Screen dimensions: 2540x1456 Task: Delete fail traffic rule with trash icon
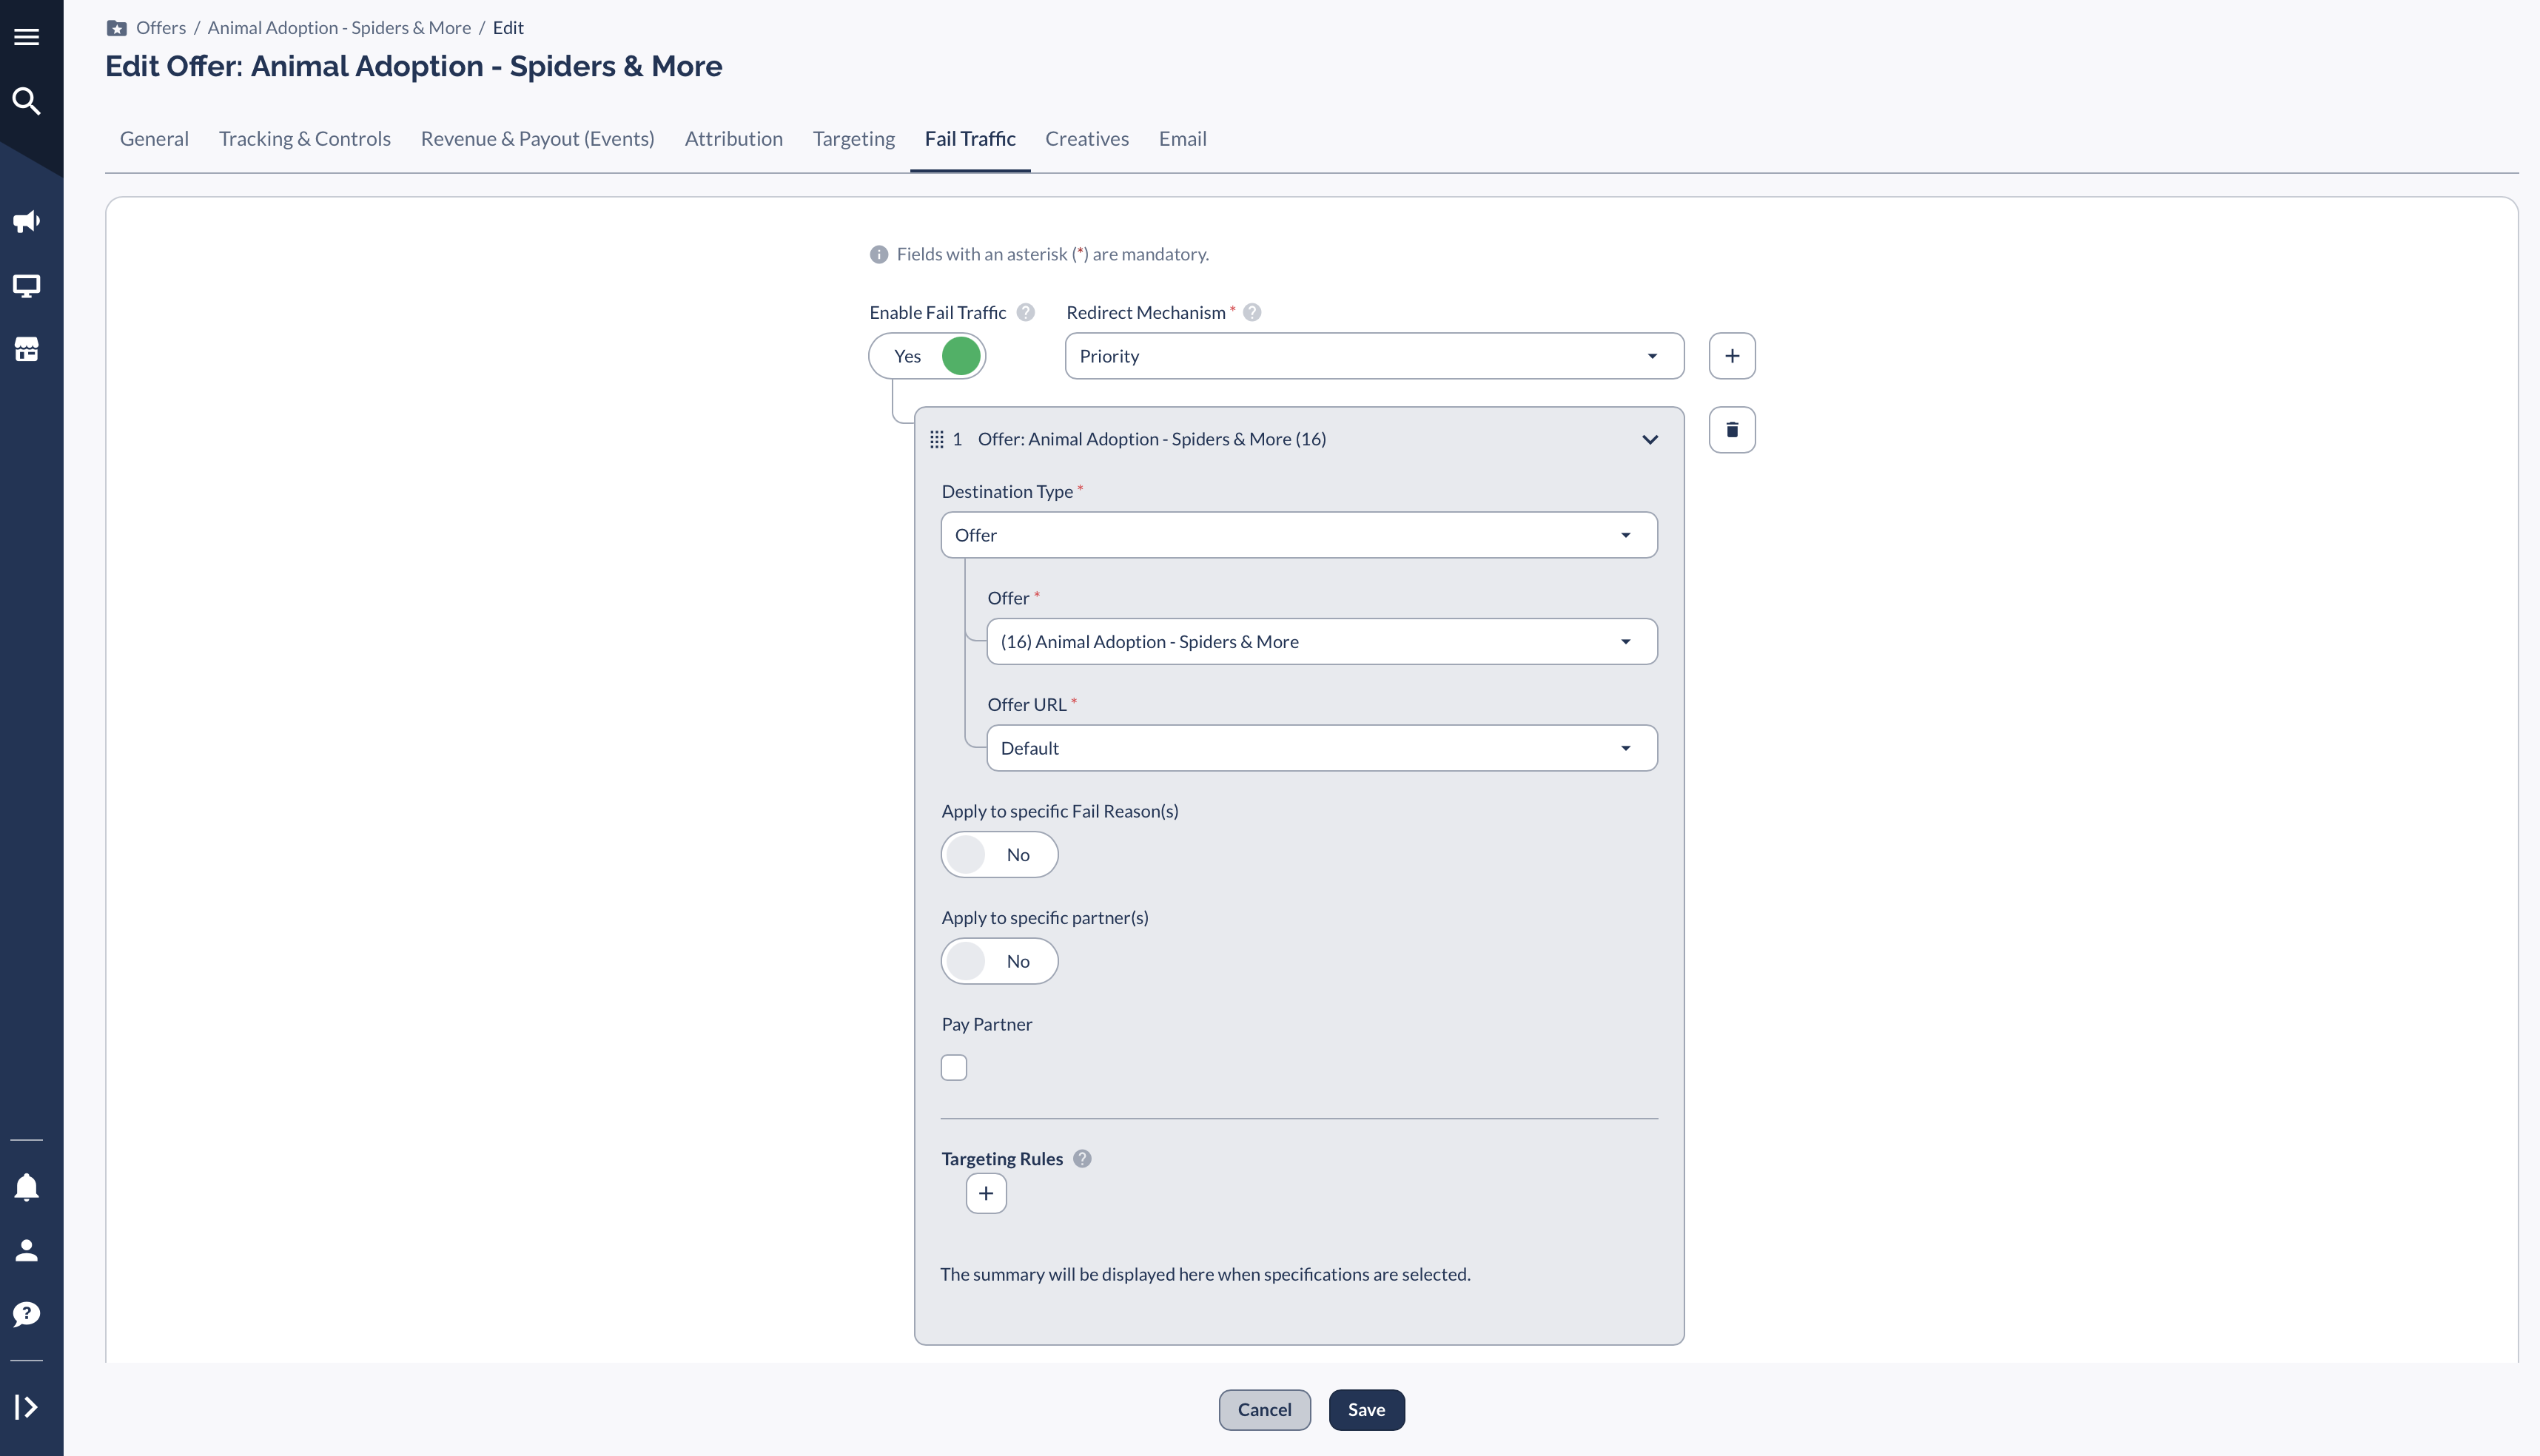click(x=1732, y=430)
